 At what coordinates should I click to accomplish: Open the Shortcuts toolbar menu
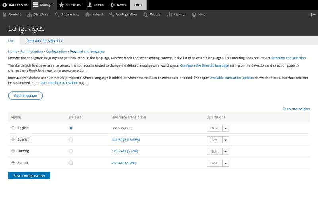point(70,5)
